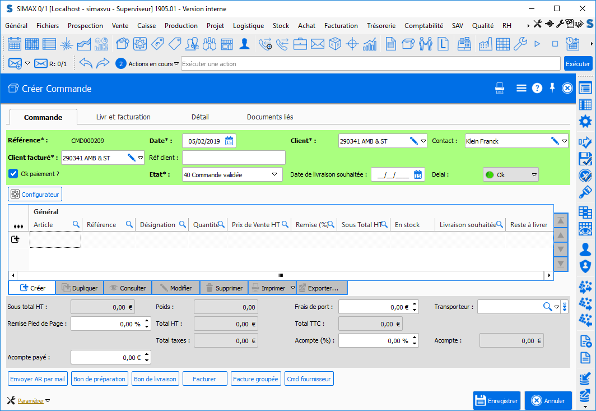Click the horizontal scrollbar of the grid
The height and width of the screenshot is (411, 596).
(x=280, y=275)
